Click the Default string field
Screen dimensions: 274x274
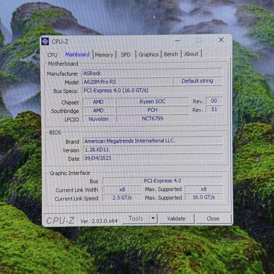tap(198, 81)
